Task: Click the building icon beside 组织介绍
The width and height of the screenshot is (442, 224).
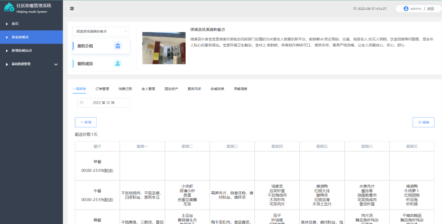Action: (117, 46)
